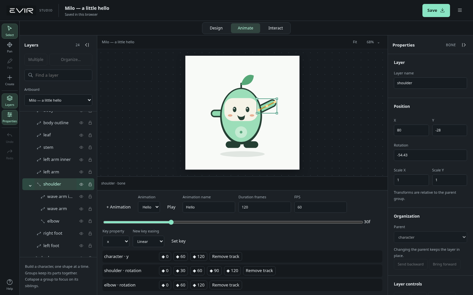The height and width of the screenshot is (295, 473).
Task: Click the Save button
Action: (x=436, y=10)
